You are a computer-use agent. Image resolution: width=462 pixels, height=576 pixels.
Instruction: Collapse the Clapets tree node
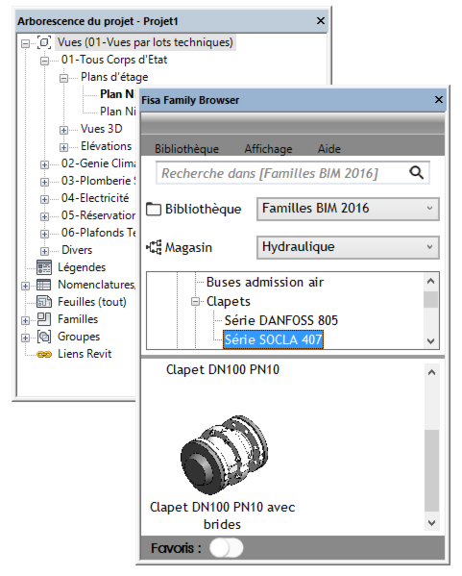tap(196, 302)
